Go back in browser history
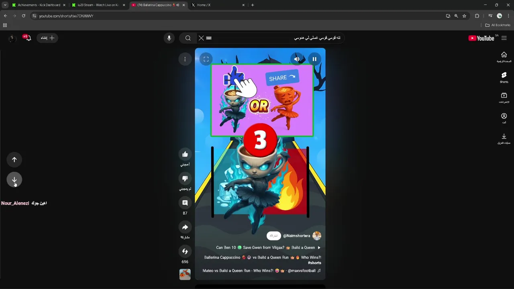Viewport: 514px width, 289px height. coord(5,16)
